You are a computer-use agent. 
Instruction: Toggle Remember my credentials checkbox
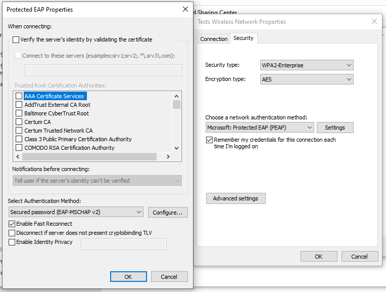click(209, 140)
